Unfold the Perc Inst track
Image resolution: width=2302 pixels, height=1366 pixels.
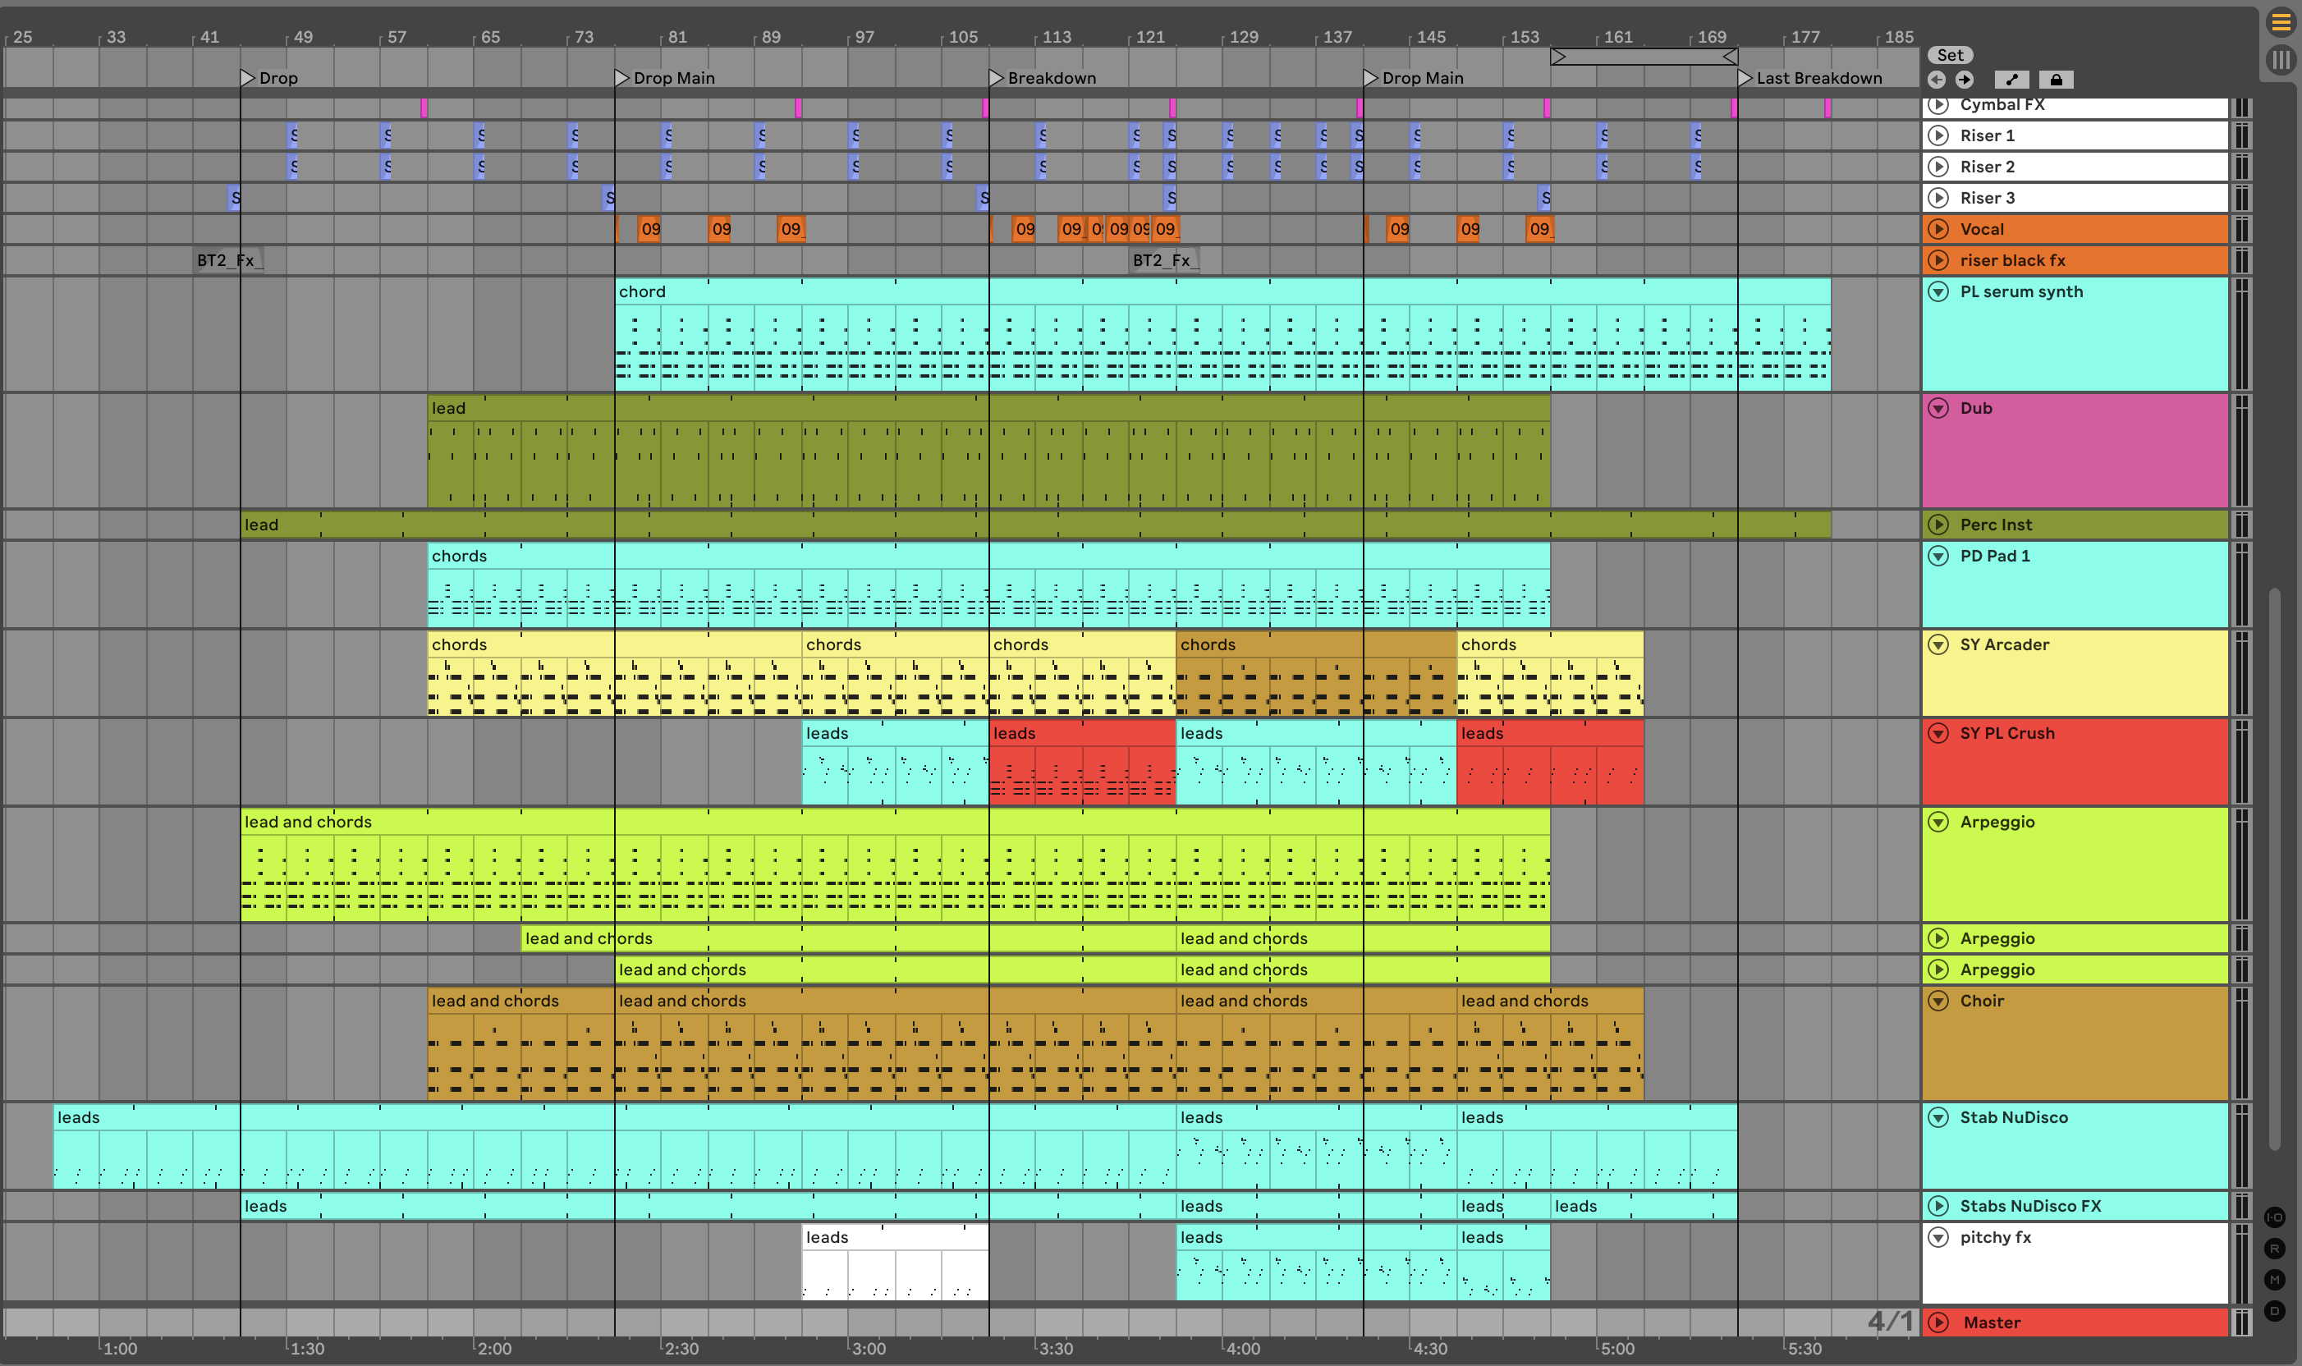(x=1938, y=525)
